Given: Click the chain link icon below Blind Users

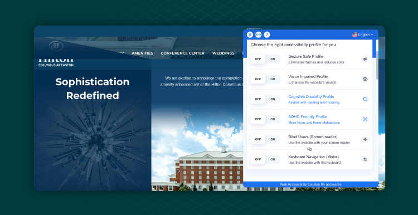Looking at the screenshot, I should tap(309, 149).
